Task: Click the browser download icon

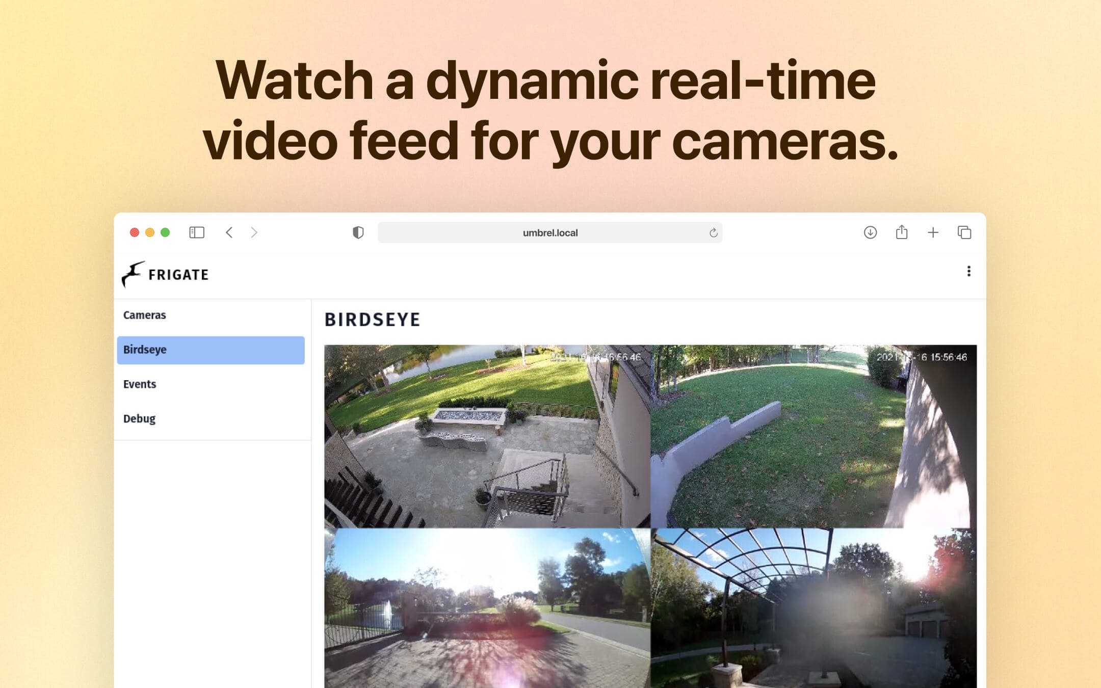Action: [x=870, y=232]
